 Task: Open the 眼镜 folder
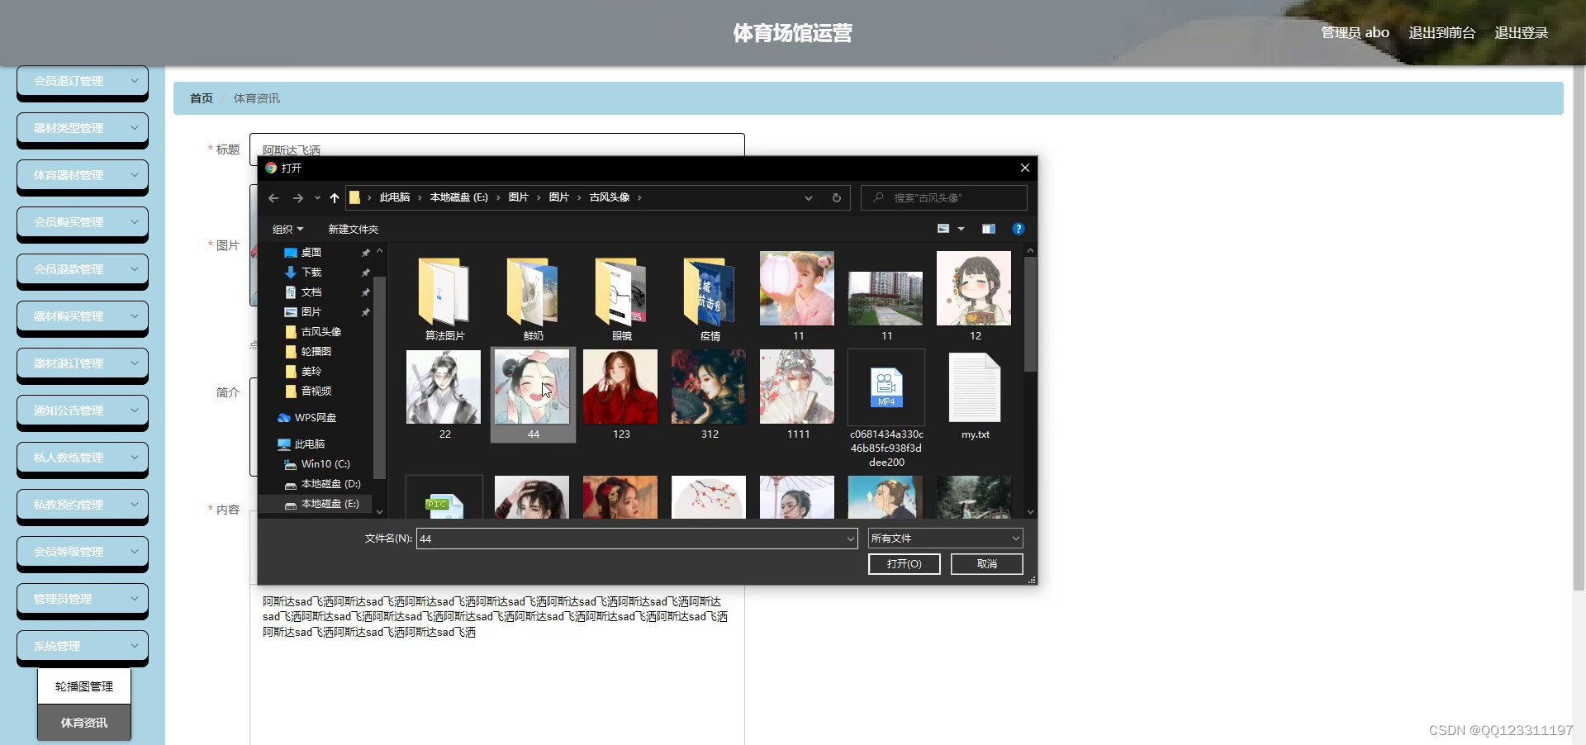[x=621, y=297]
